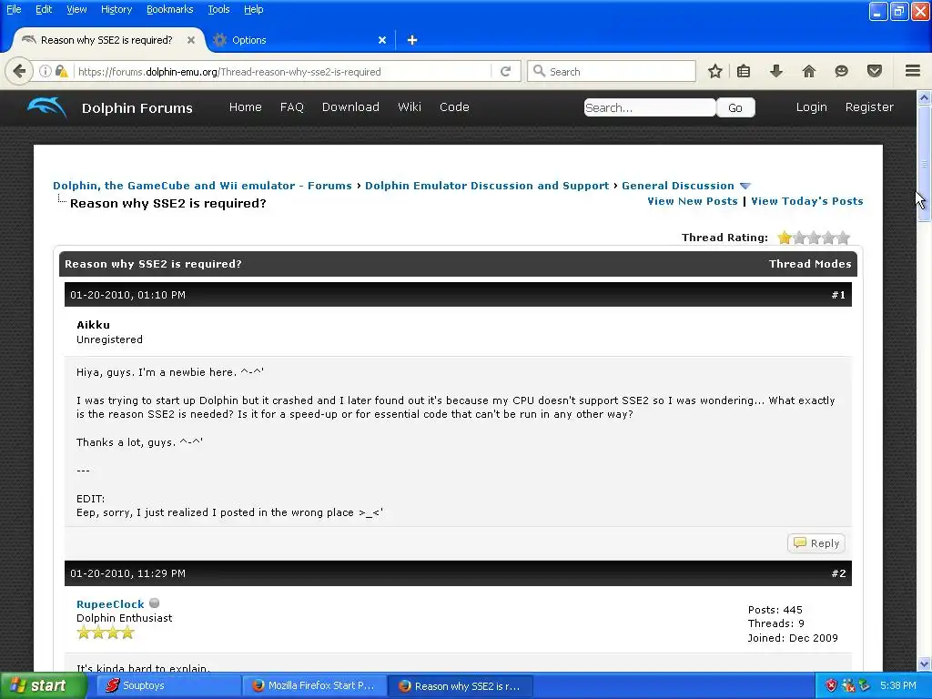Click the page scrollbar up arrow
Viewport: 932px width, 699px height.
(x=924, y=97)
